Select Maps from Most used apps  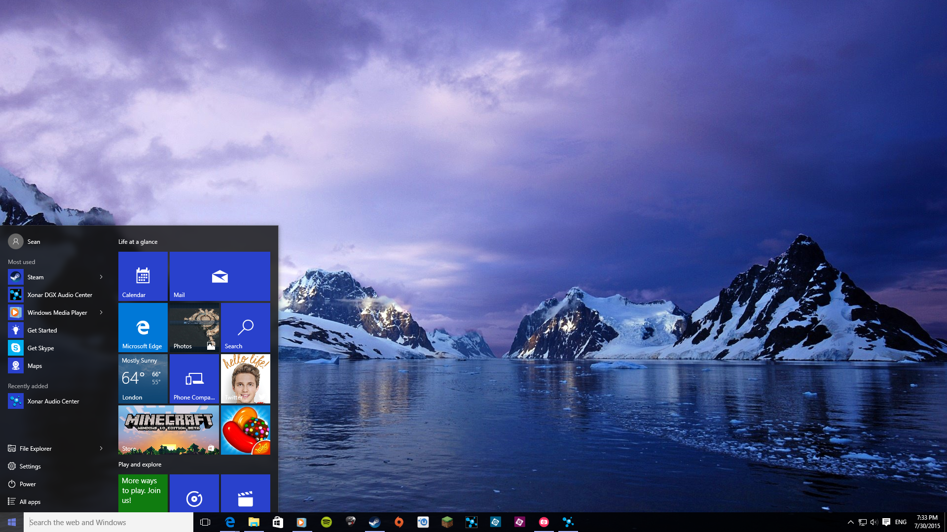[33, 366]
